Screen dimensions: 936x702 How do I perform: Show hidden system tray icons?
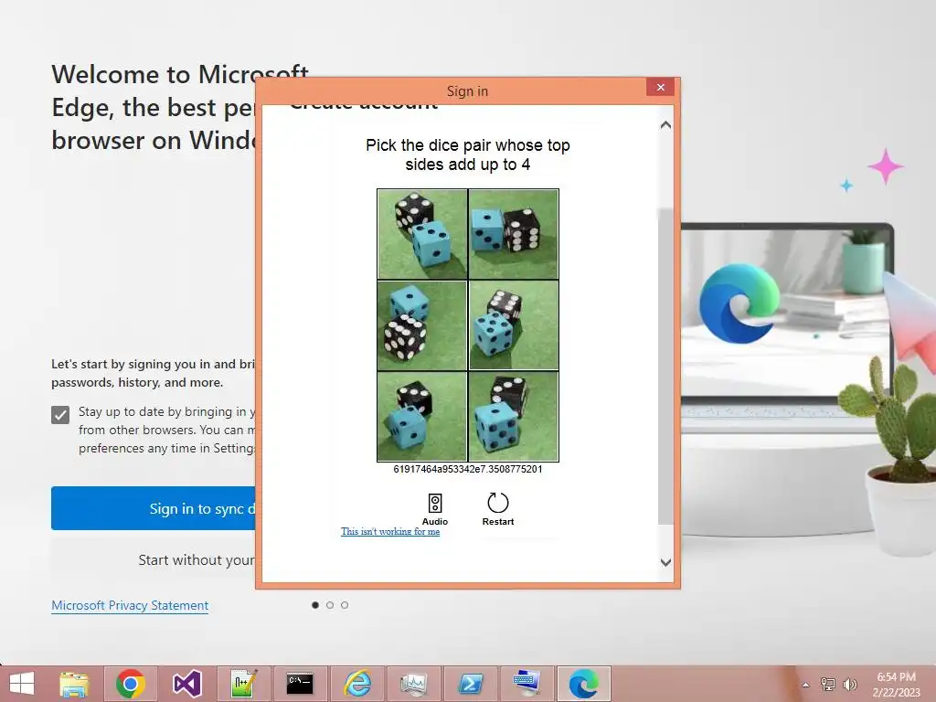click(x=806, y=684)
